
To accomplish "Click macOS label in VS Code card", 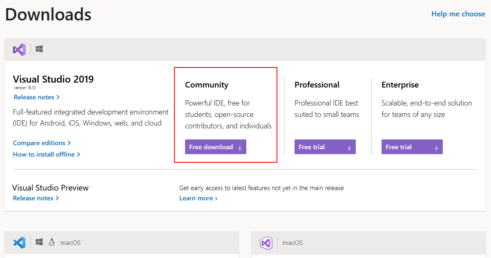I will 70,243.
